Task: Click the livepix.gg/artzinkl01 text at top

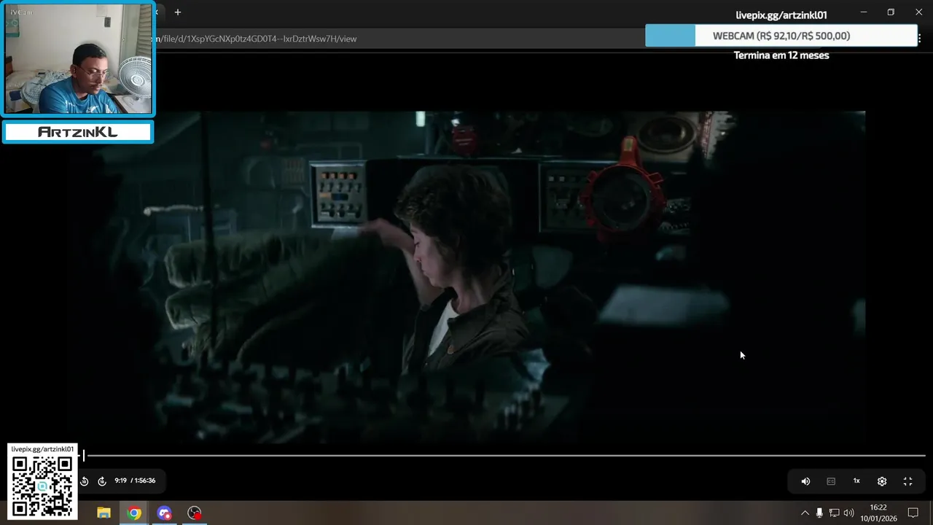Action: click(781, 15)
